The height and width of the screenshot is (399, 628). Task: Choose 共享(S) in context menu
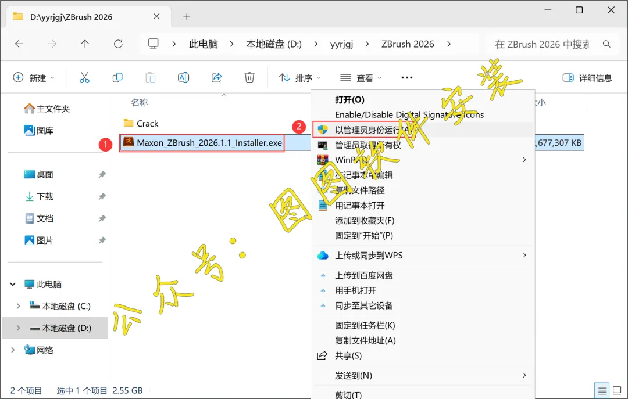[x=348, y=355]
